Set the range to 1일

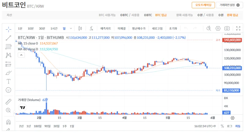pyautogui.click(x=72, y=126)
